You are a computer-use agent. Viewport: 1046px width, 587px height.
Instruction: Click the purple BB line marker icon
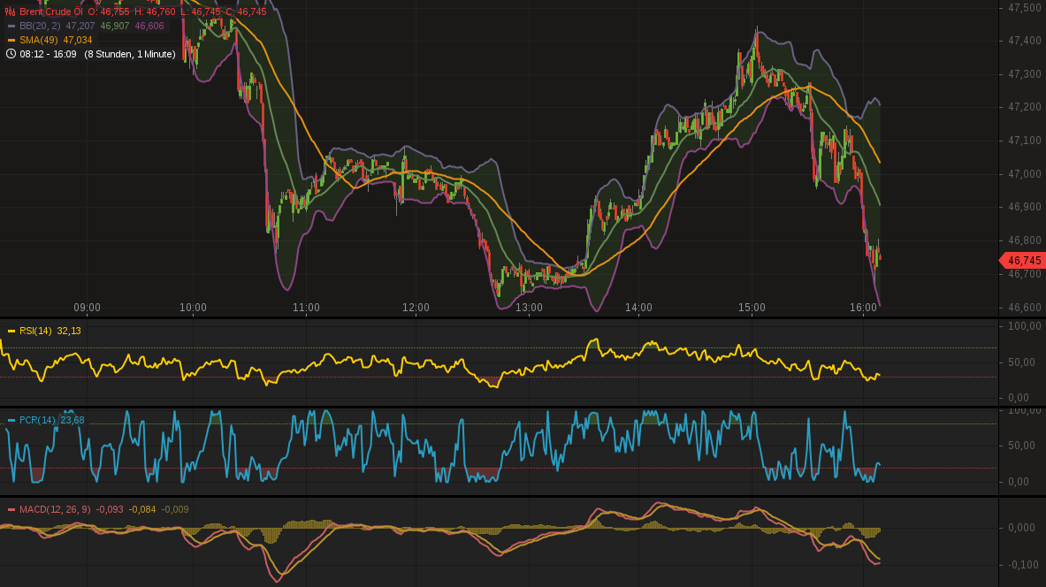click(11, 26)
